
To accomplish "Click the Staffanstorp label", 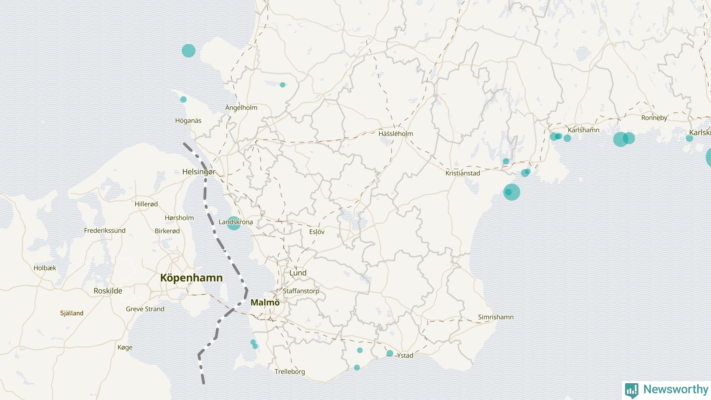I will 301,291.
